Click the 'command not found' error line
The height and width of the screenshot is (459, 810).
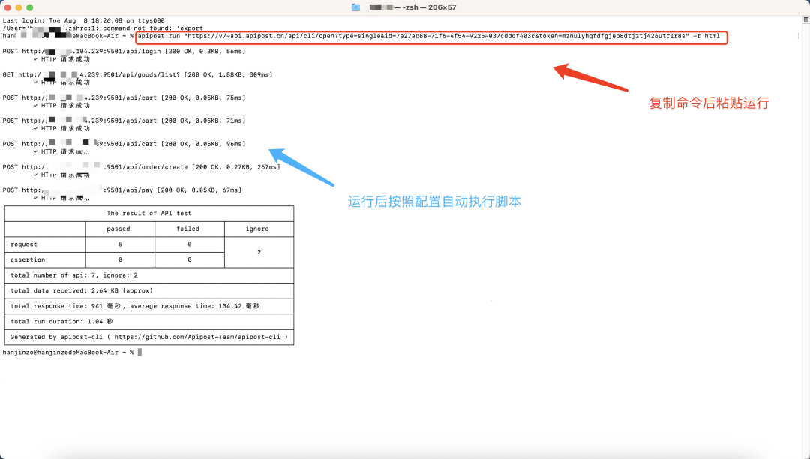click(x=103, y=28)
